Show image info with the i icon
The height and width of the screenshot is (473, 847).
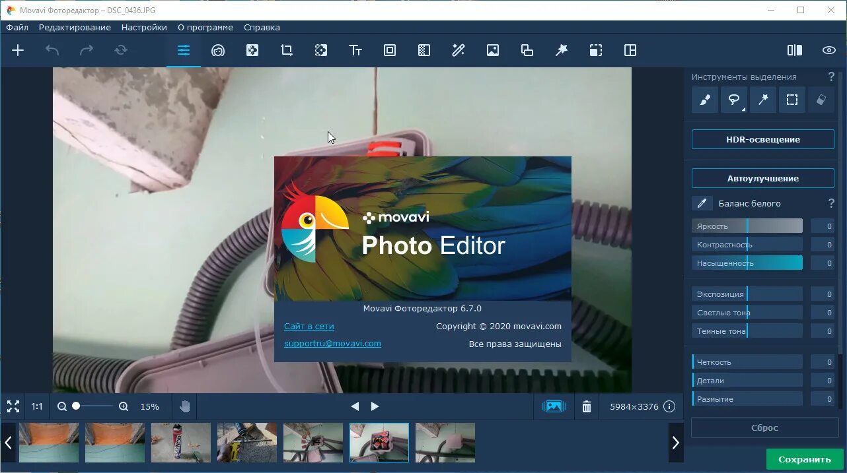[x=669, y=406]
